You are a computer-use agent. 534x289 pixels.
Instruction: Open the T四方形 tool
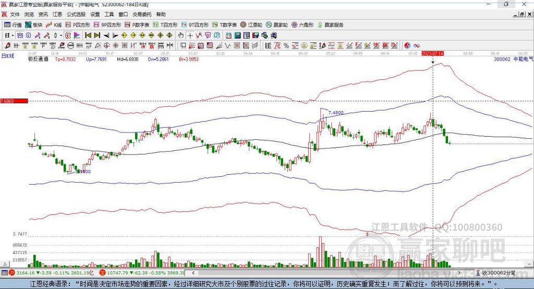pyautogui.click(x=165, y=25)
